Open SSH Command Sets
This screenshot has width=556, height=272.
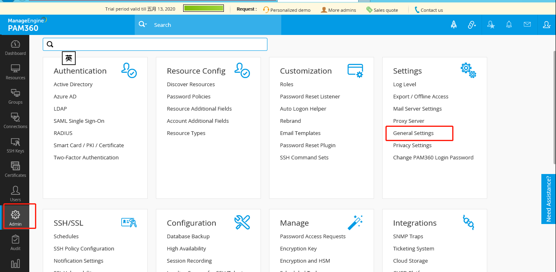pos(304,158)
